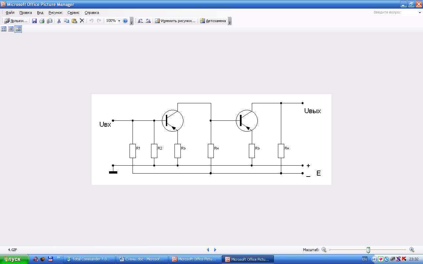Click the circuit diagram image
Screen dimensions: 423x264
tap(211, 139)
